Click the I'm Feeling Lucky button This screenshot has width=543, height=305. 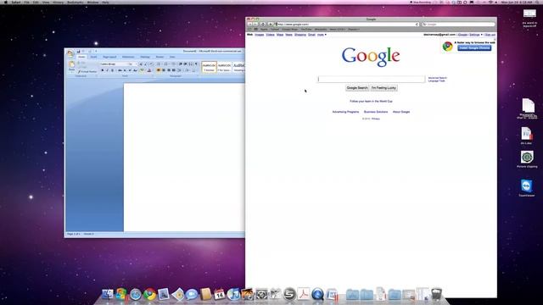tap(383, 88)
